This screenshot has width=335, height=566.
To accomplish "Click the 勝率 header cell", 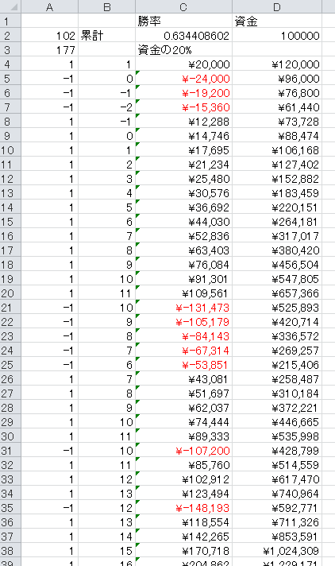I will click(183, 21).
